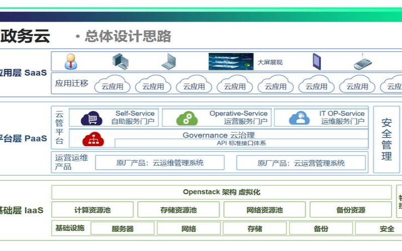This screenshot has height=251, width=402.
Task: Click the user avatar icon in SaaS row
Action: point(71,61)
